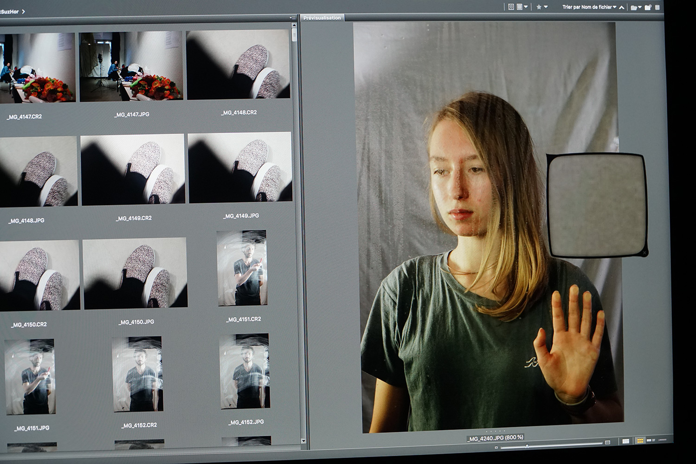Viewport: 696px width, 464px height.
Task: Click the rating dots below the preview
Action: [x=495, y=432]
